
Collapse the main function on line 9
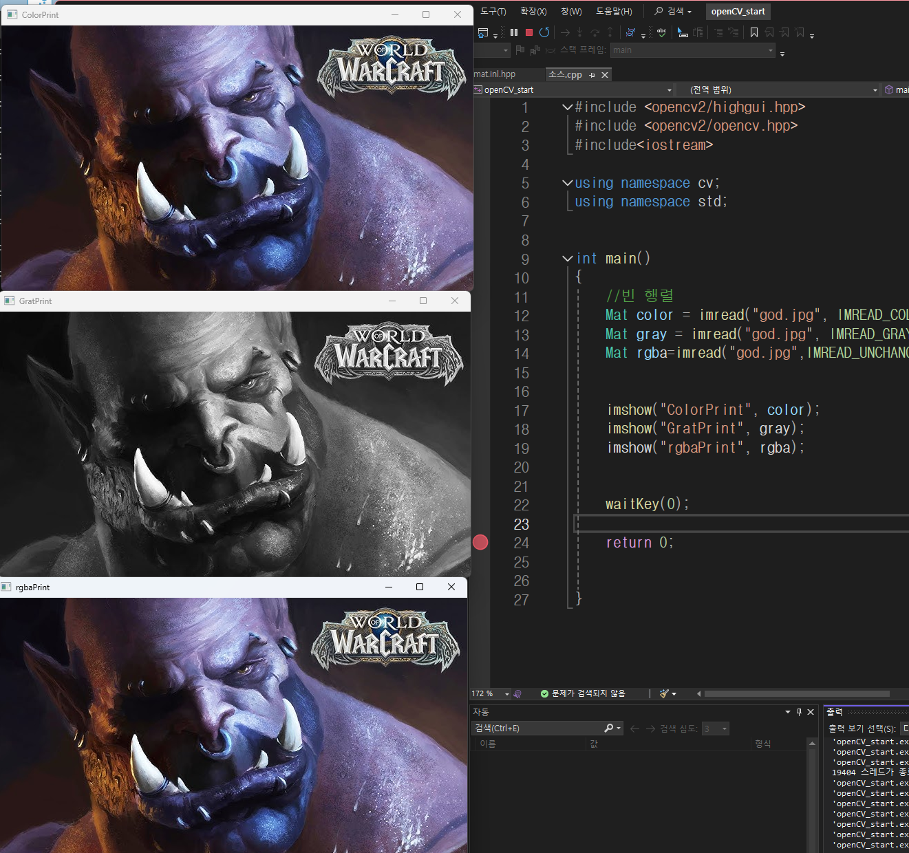click(568, 258)
